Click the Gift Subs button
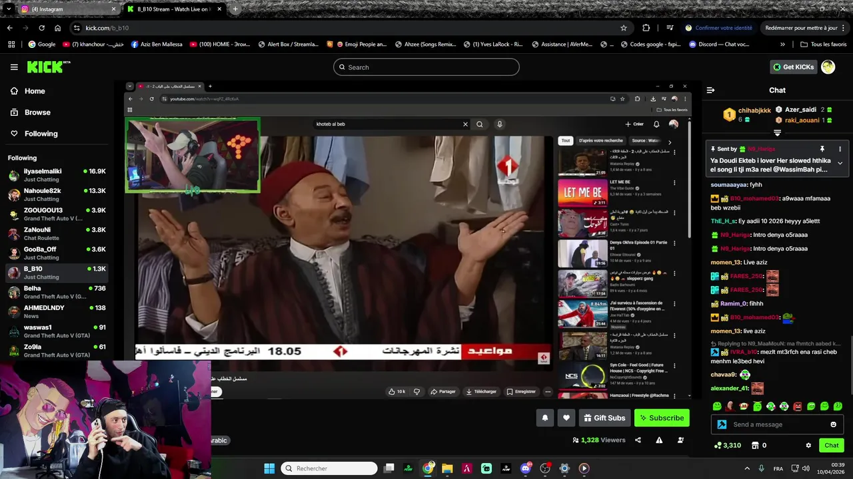Image resolution: width=853 pixels, height=479 pixels. (x=604, y=418)
